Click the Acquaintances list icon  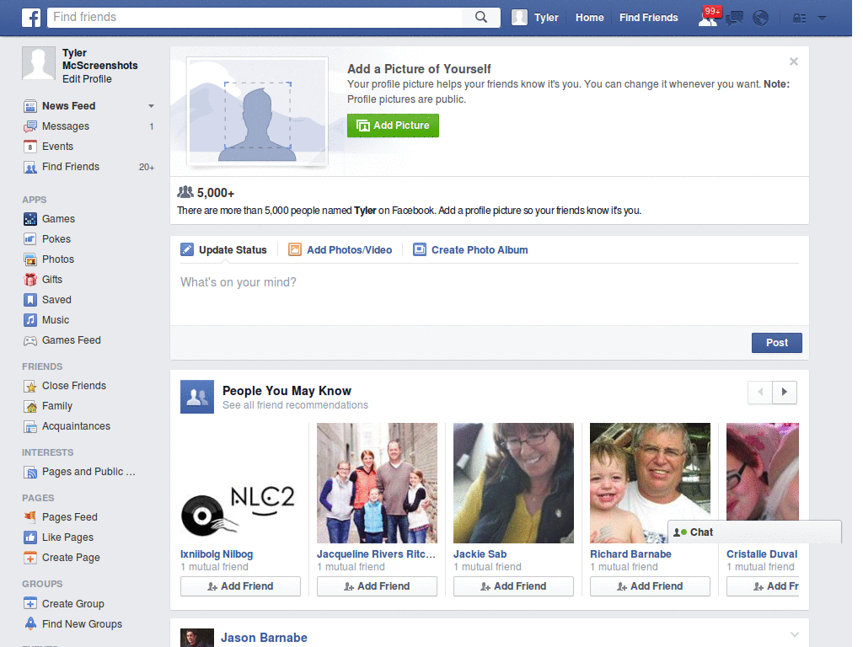point(30,426)
